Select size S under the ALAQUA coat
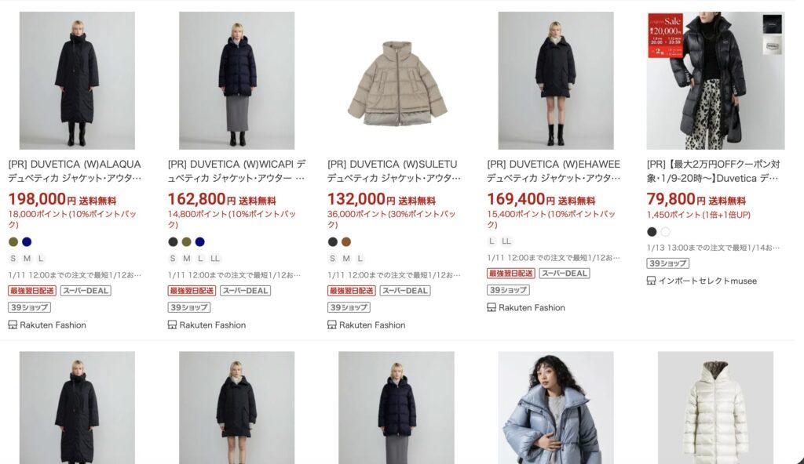 pos(13,259)
